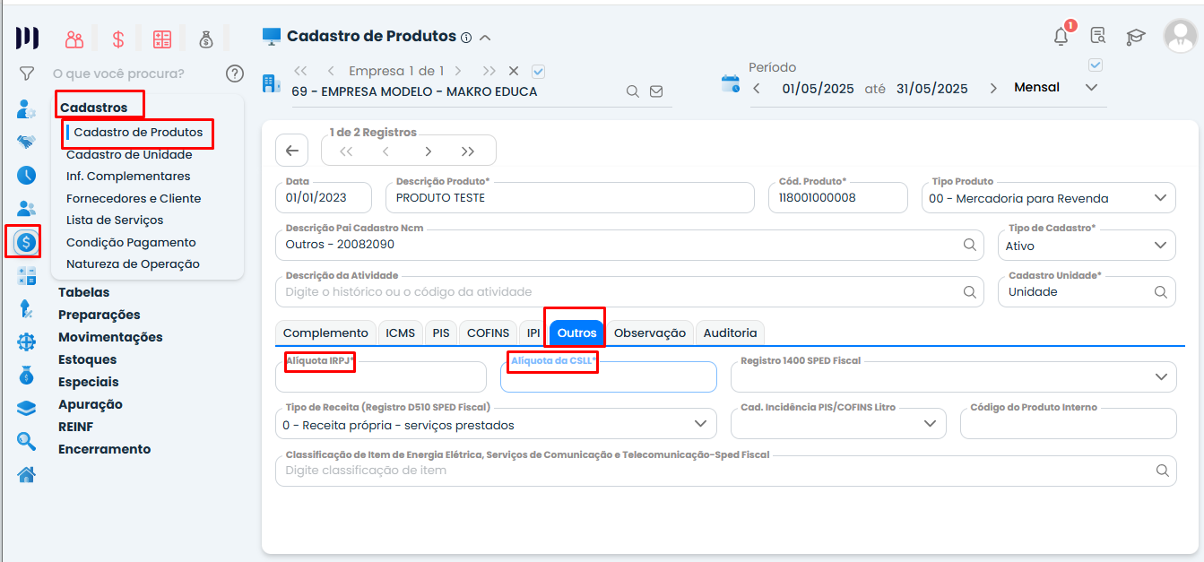This screenshot has width=1204, height=562.
Task: Open the Mensal period dropdown
Action: (x=1091, y=88)
